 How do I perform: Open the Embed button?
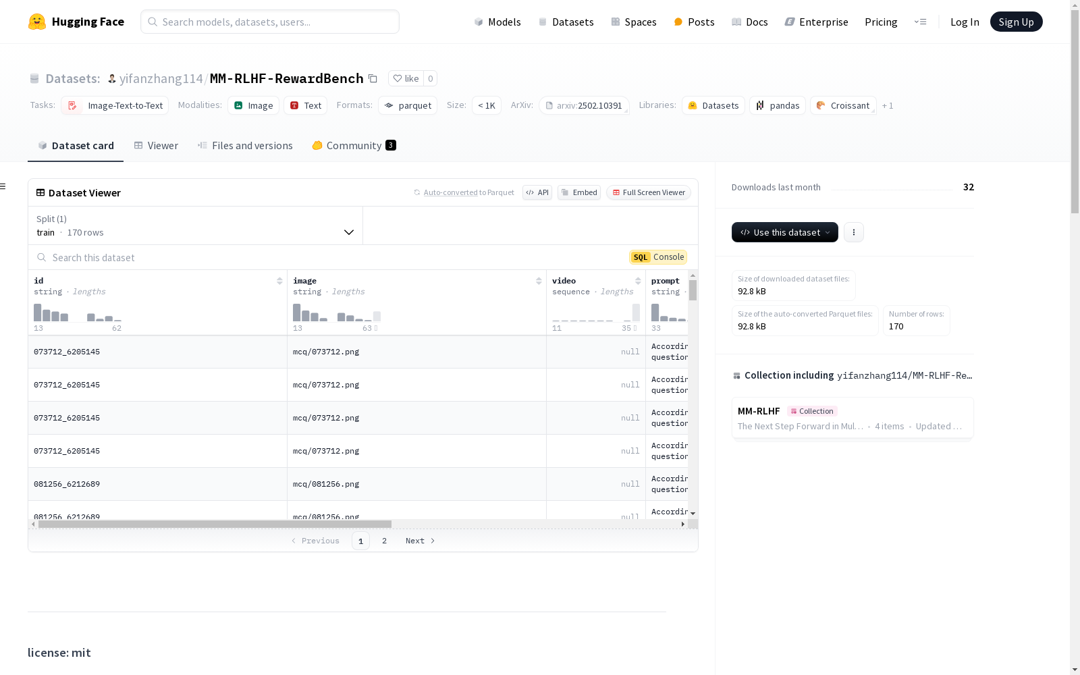tap(579, 192)
